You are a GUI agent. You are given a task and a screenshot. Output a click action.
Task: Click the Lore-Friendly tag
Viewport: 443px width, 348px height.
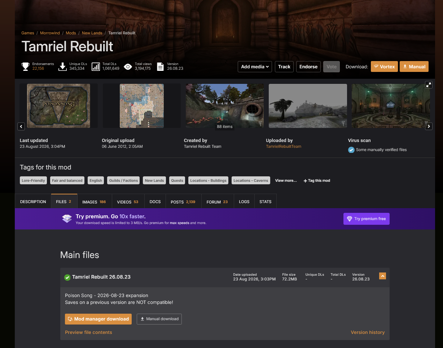34,180
